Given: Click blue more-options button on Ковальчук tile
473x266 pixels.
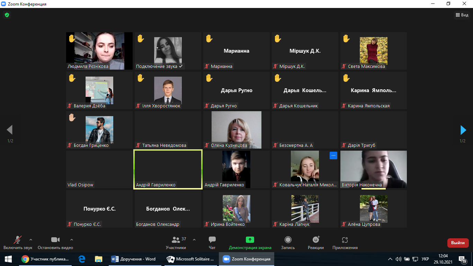Looking at the screenshot, I should coord(333,156).
